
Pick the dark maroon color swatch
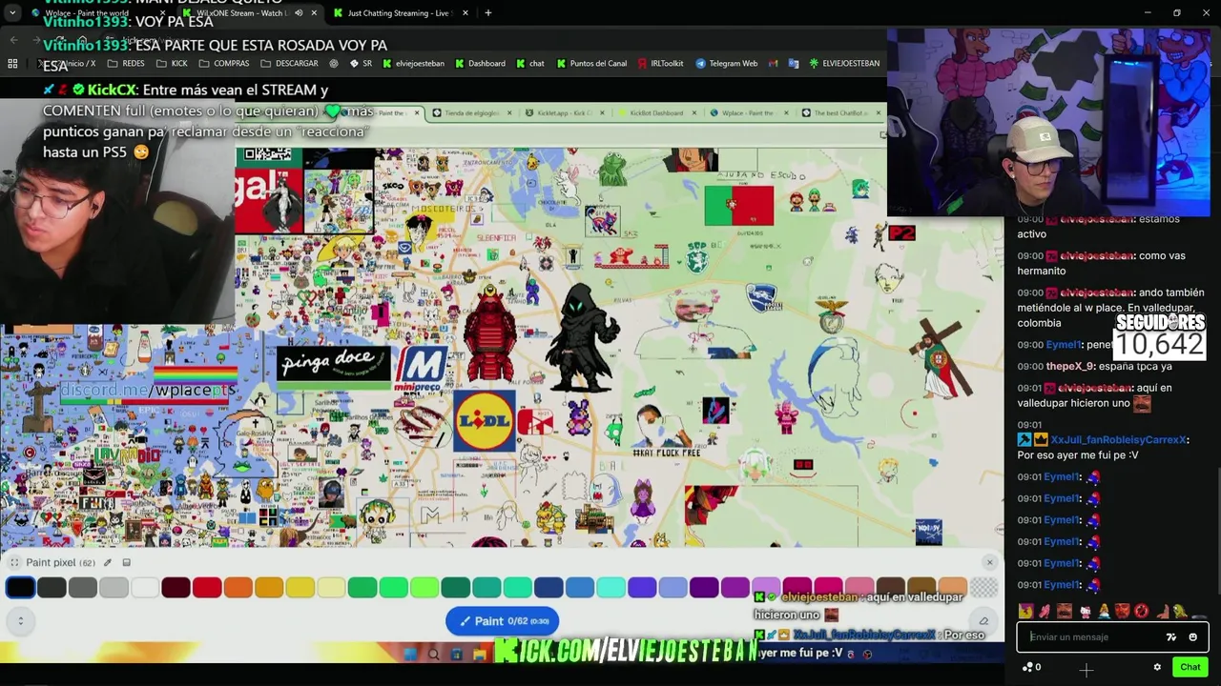tap(176, 588)
